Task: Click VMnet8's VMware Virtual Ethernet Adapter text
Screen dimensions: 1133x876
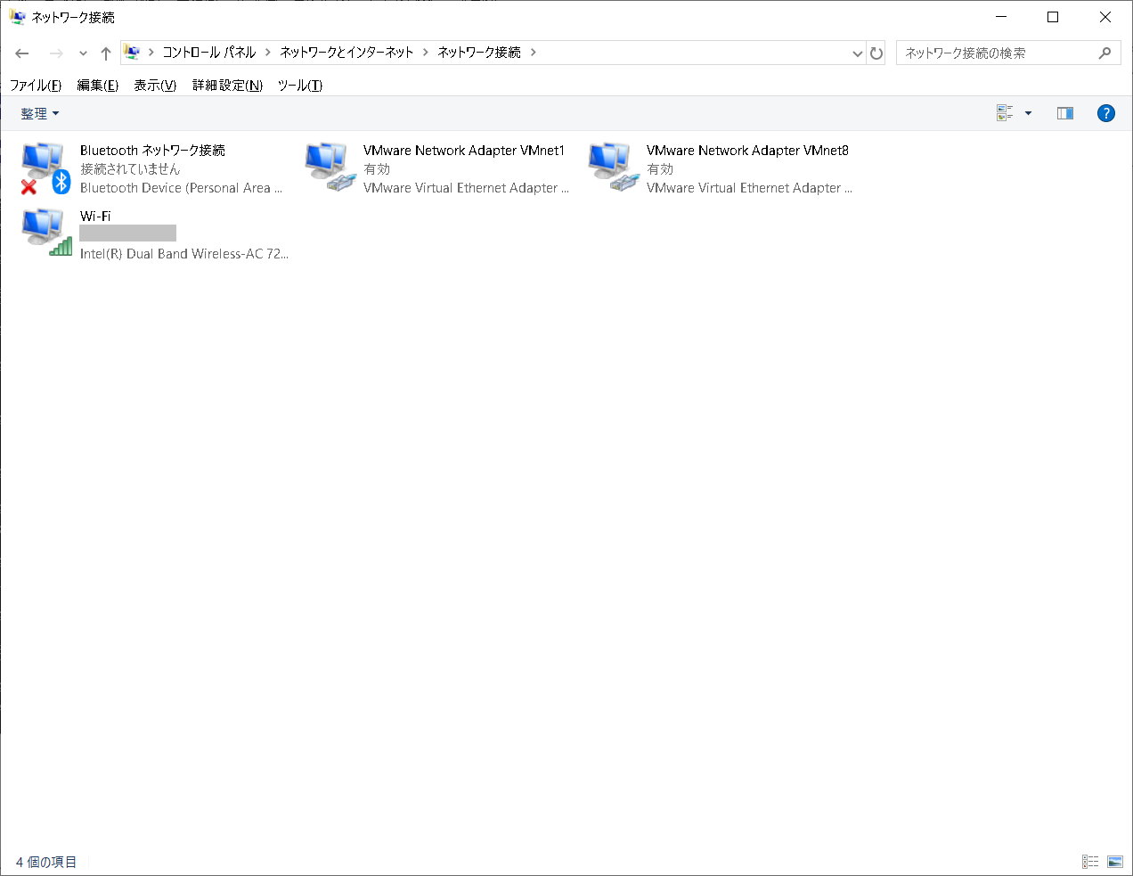Action: (749, 188)
